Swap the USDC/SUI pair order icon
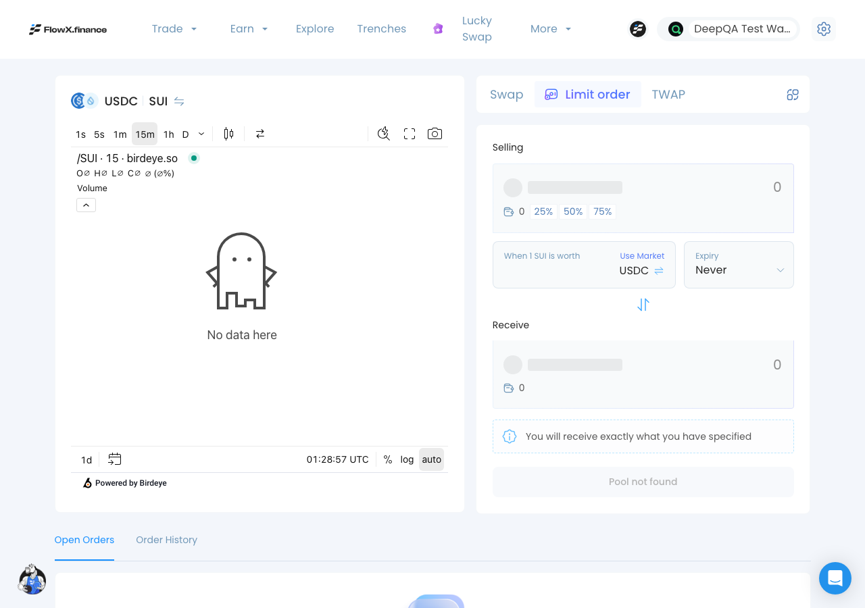 pyautogui.click(x=179, y=101)
